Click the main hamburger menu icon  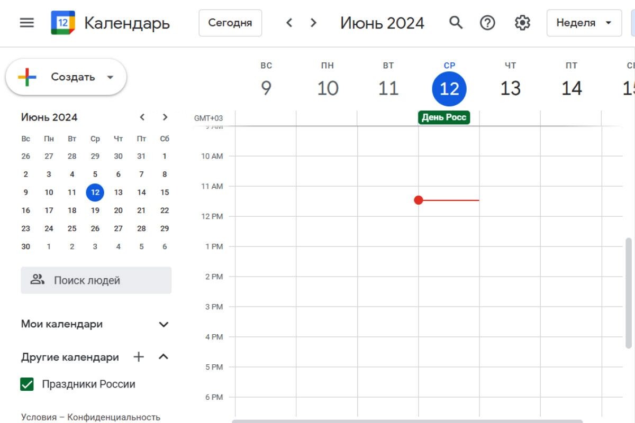pos(26,22)
